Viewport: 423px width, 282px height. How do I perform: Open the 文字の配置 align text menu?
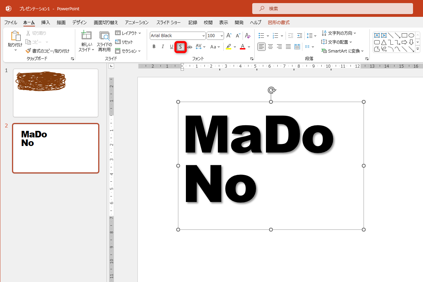(337, 42)
